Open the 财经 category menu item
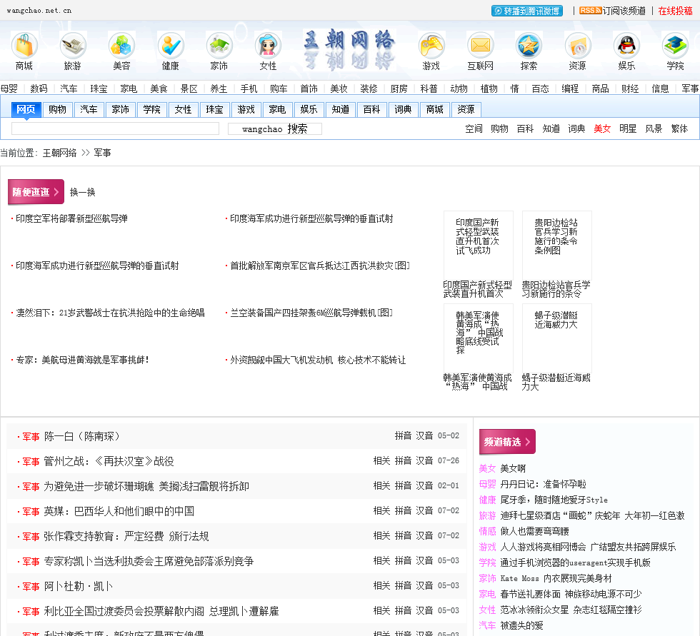Viewport: 700px width, 636px height. click(630, 89)
